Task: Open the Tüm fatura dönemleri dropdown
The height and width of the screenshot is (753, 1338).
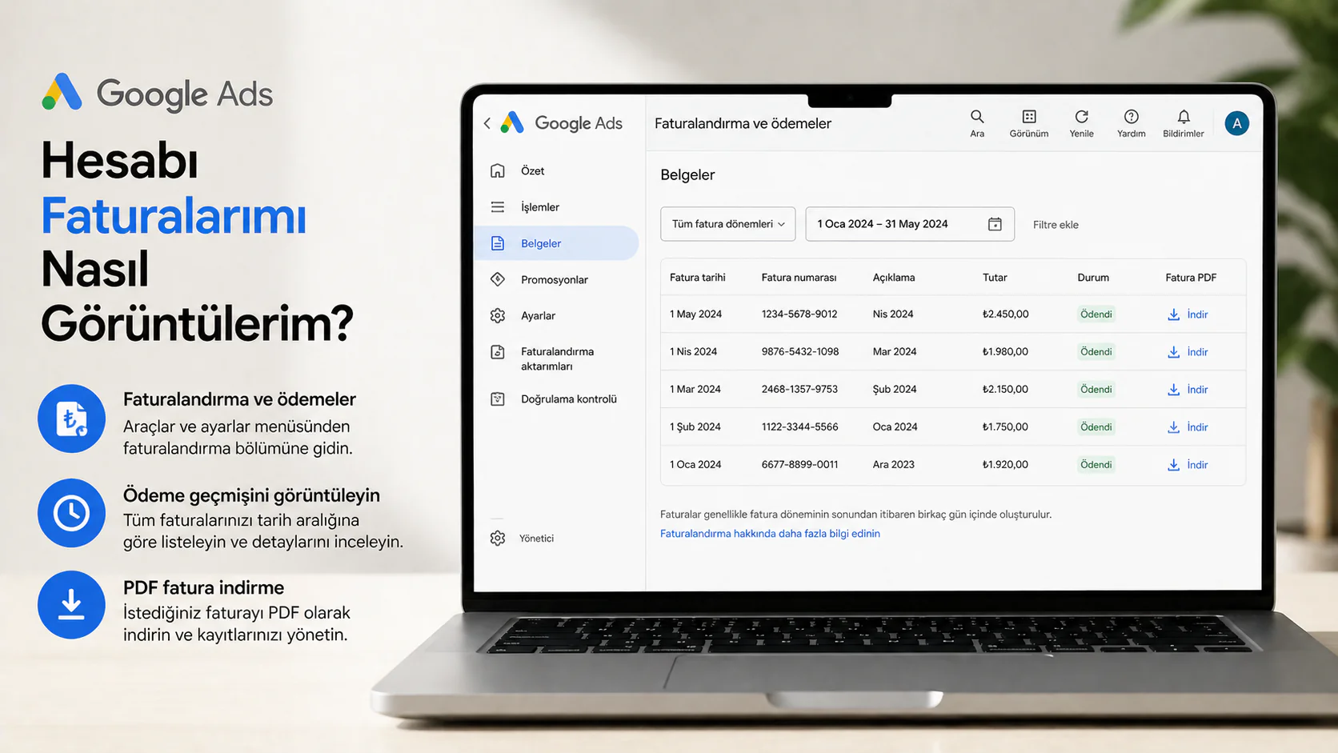Action: 727,224
